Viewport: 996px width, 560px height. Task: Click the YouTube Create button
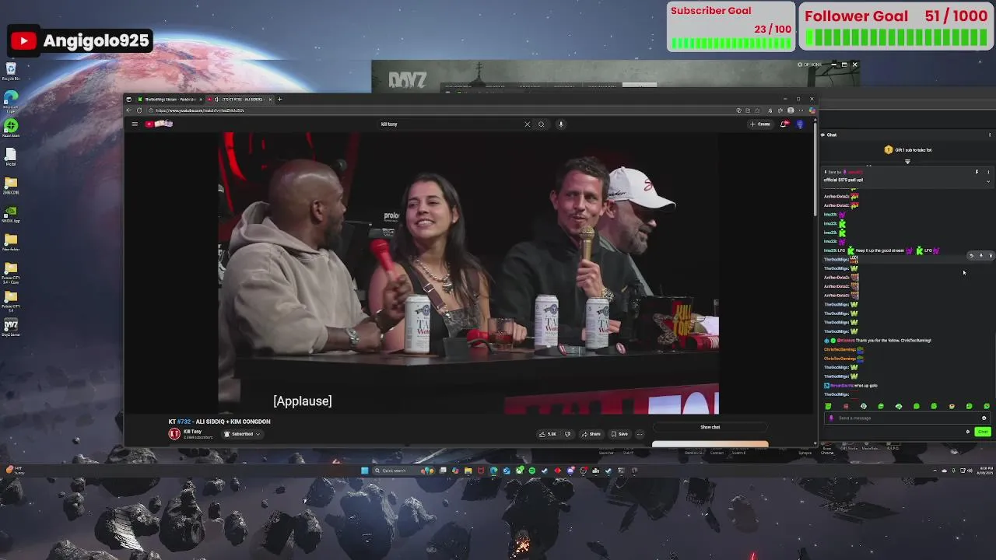click(x=760, y=124)
